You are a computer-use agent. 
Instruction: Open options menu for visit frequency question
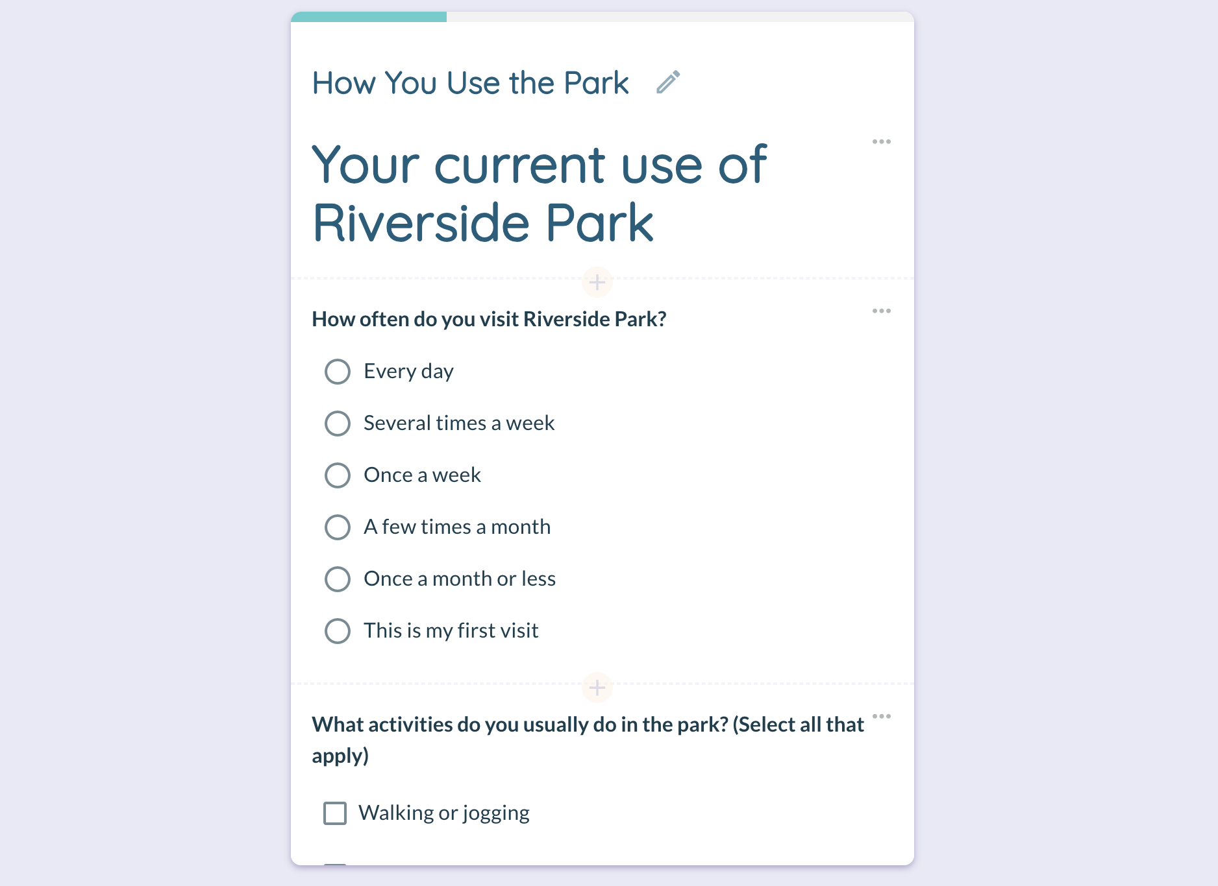point(881,311)
